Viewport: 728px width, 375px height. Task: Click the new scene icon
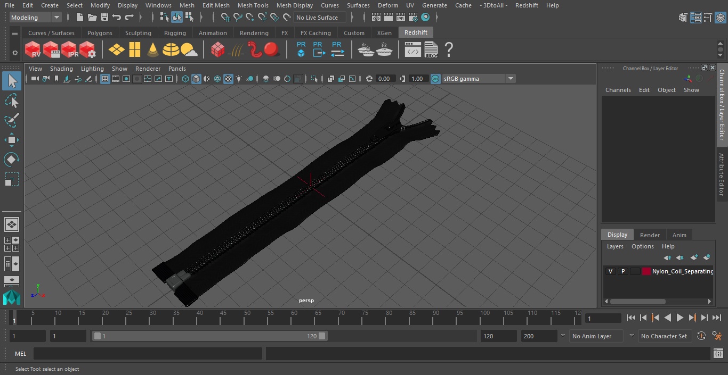coord(80,18)
